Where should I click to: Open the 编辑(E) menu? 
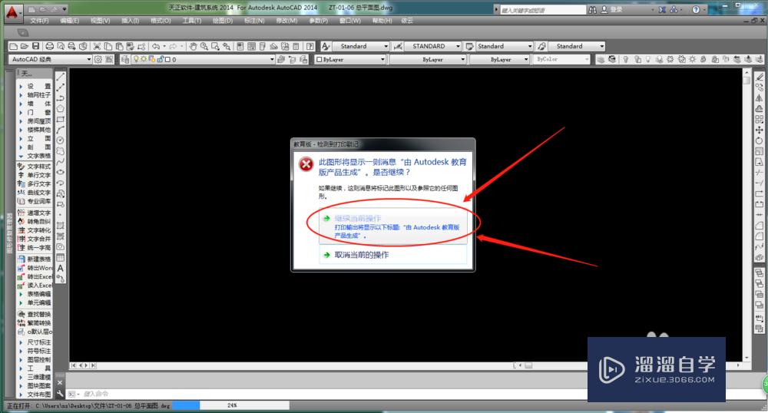pyautogui.click(x=69, y=21)
